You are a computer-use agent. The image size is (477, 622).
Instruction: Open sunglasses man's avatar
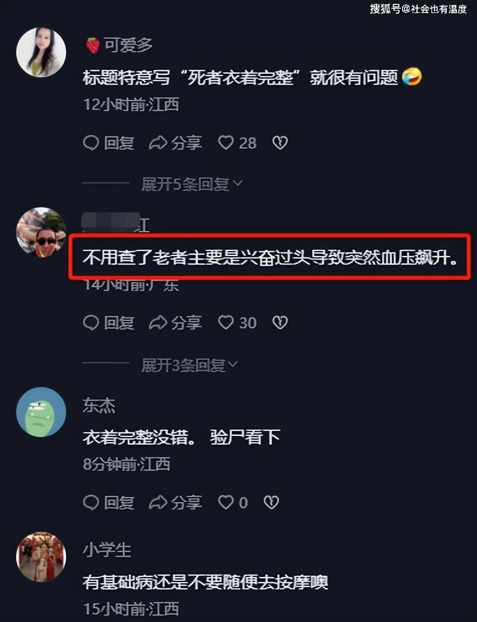[41, 232]
